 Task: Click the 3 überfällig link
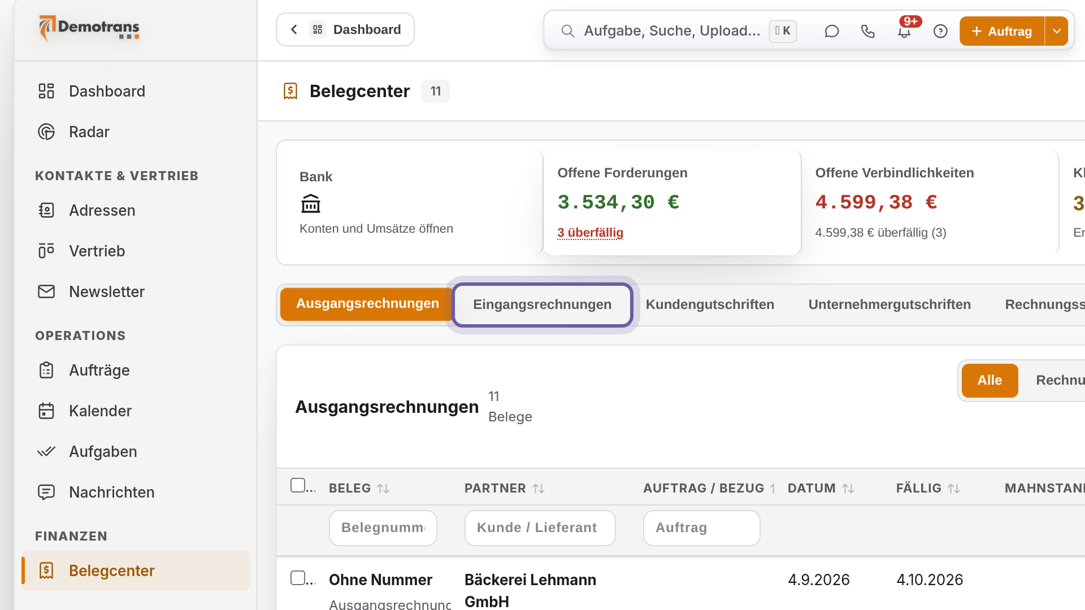click(590, 233)
